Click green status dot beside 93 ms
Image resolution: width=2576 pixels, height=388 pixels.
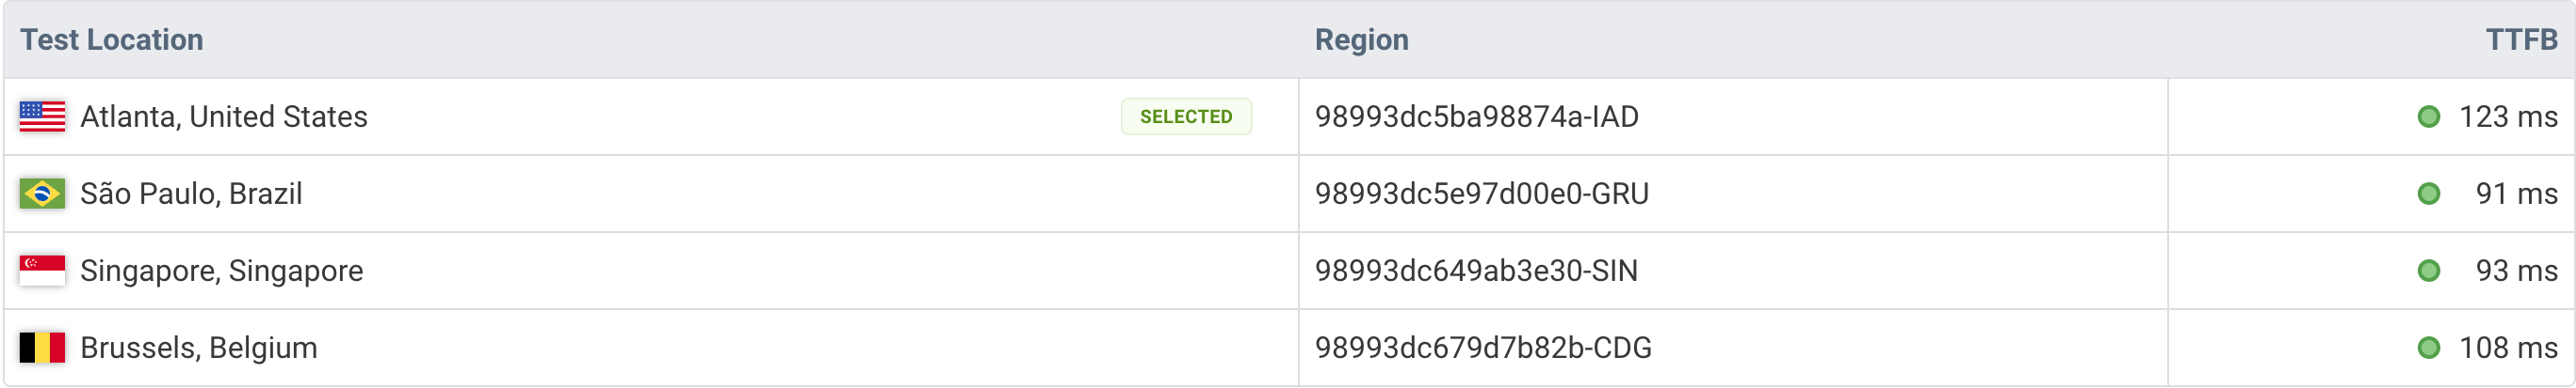click(x=2428, y=271)
